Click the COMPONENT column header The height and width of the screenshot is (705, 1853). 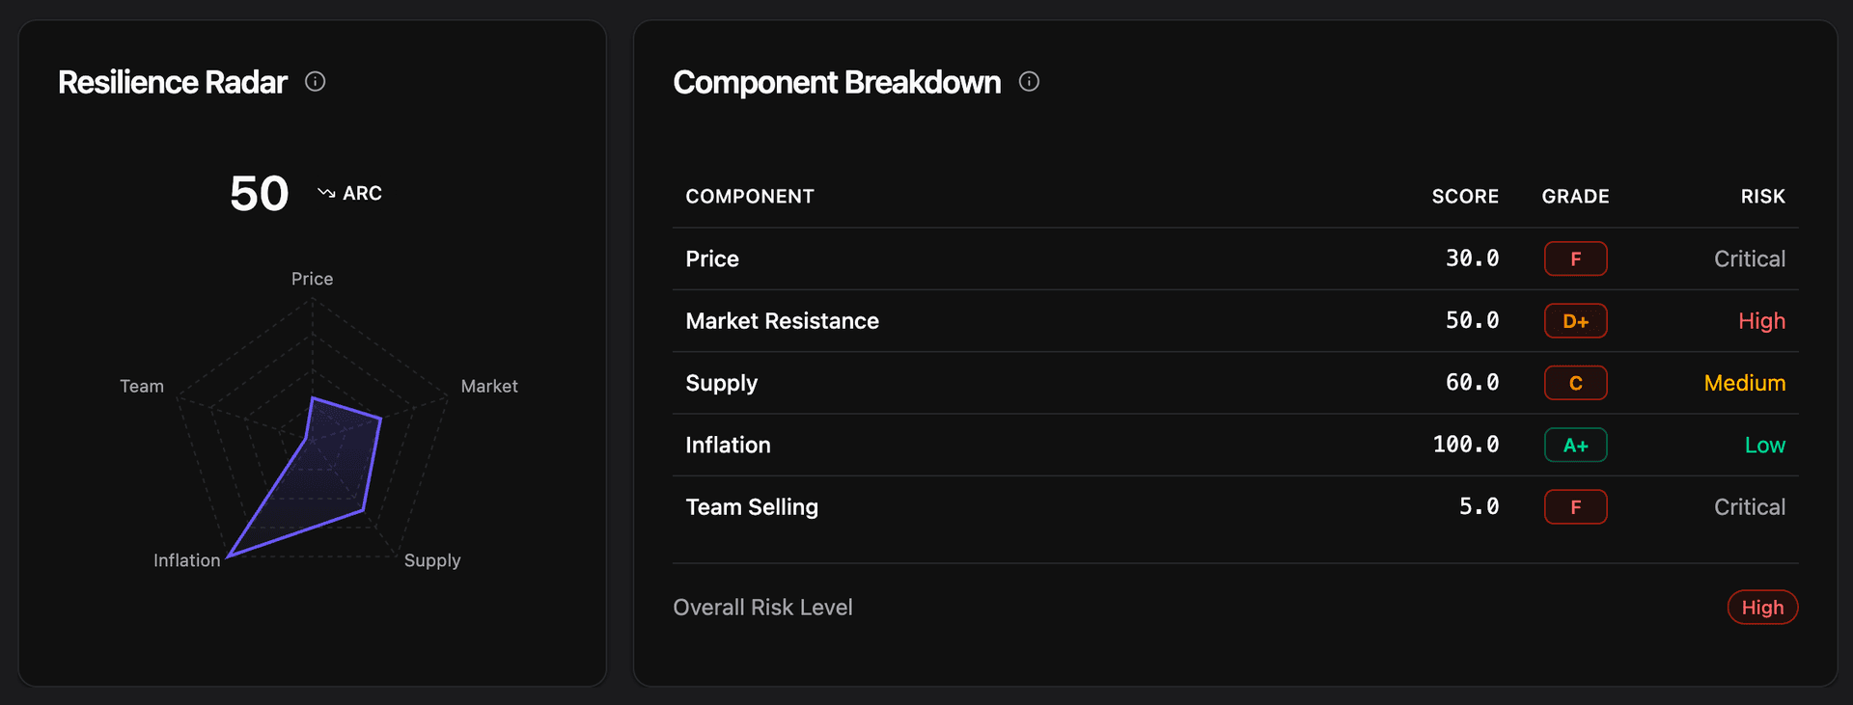point(750,196)
